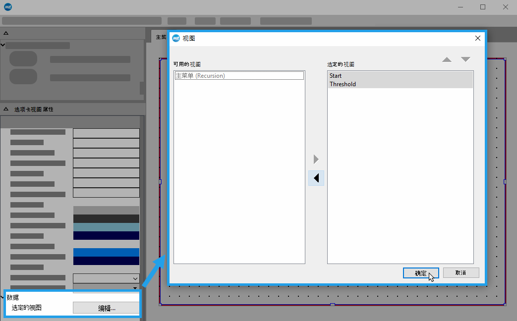Close the 视图 dialog with X
This screenshot has width=517, height=321.
click(478, 38)
